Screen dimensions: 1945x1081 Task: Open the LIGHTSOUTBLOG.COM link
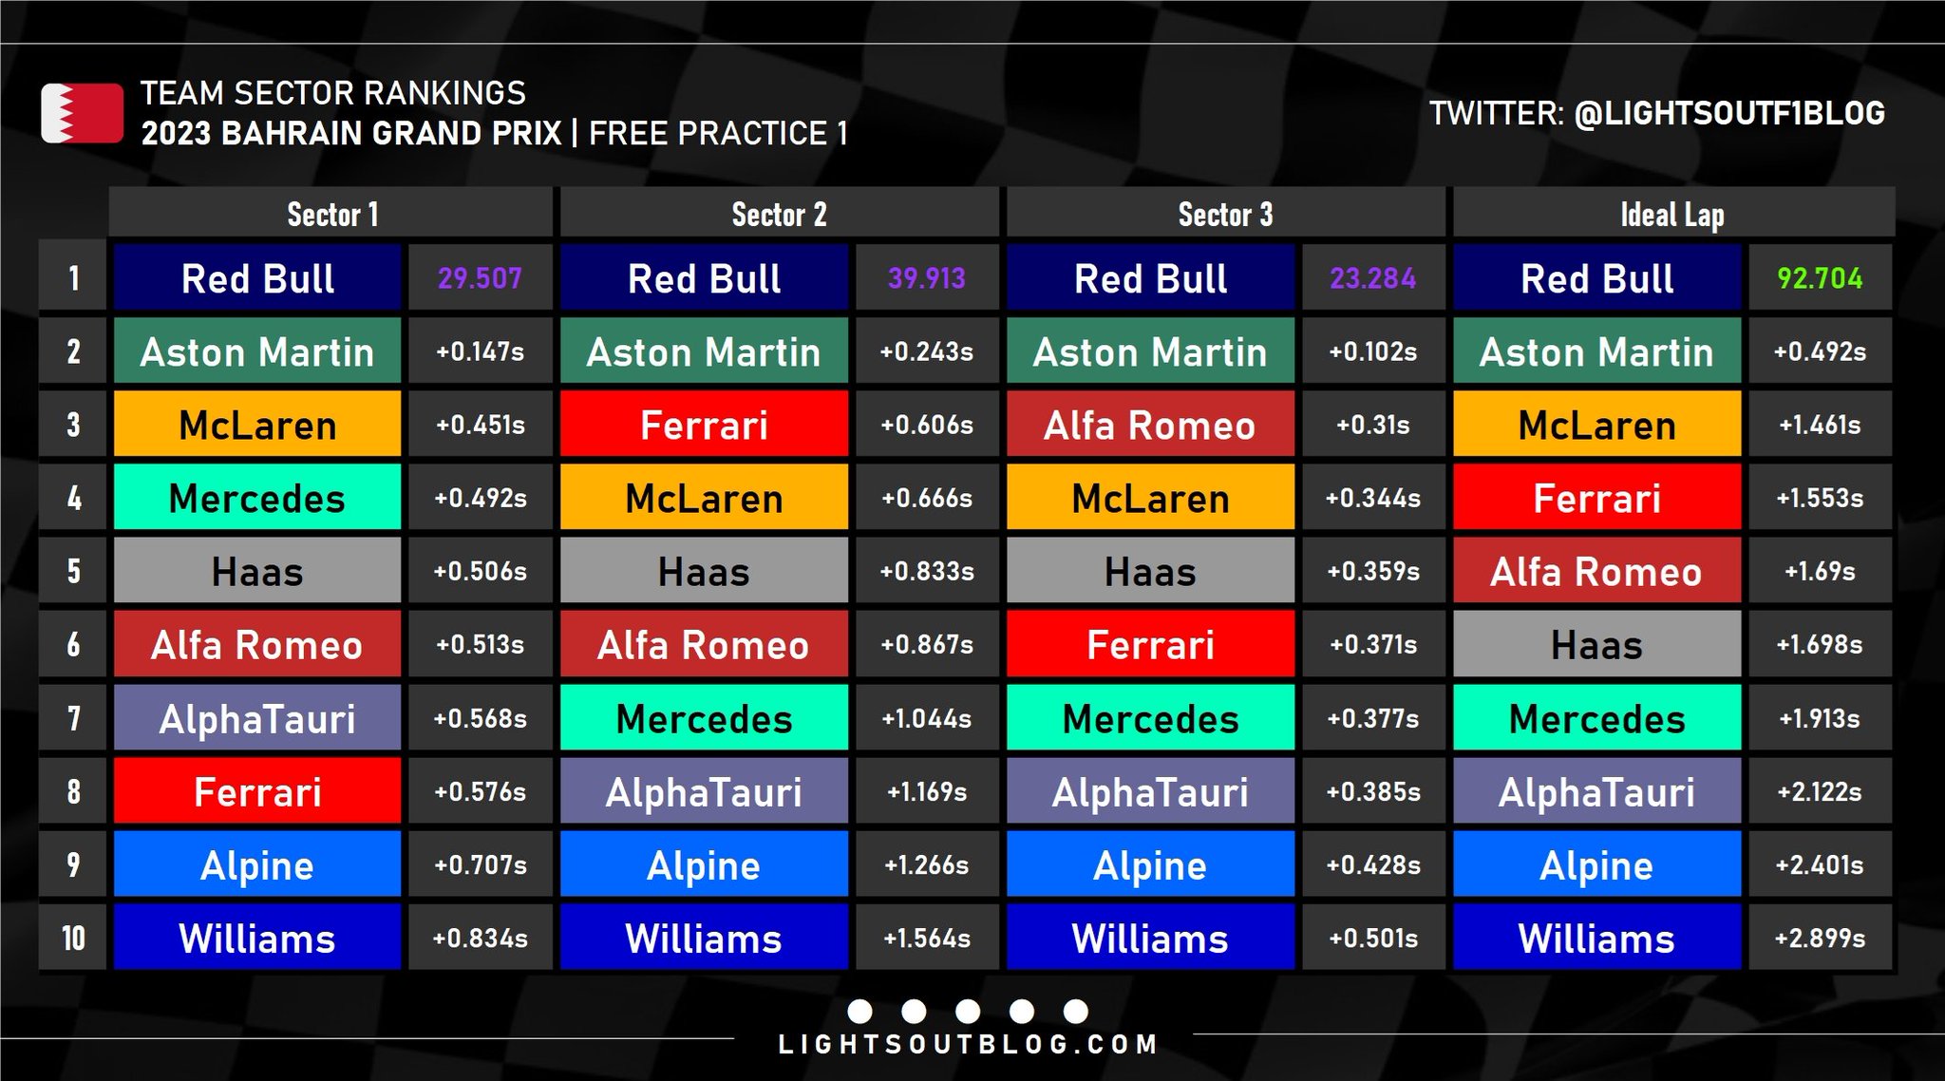coord(968,1045)
